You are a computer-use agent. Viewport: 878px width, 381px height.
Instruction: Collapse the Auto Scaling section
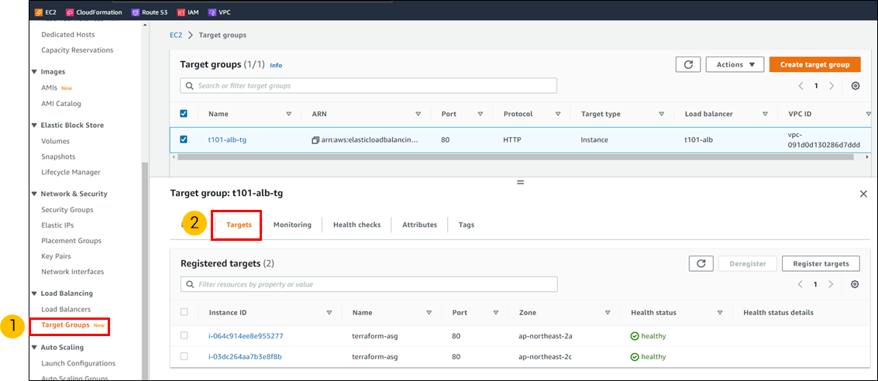35,348
